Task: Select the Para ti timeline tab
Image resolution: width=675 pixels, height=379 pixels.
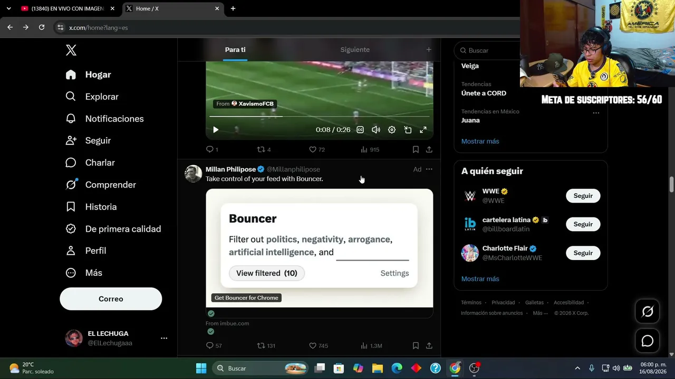Action: tap(235, 49)
